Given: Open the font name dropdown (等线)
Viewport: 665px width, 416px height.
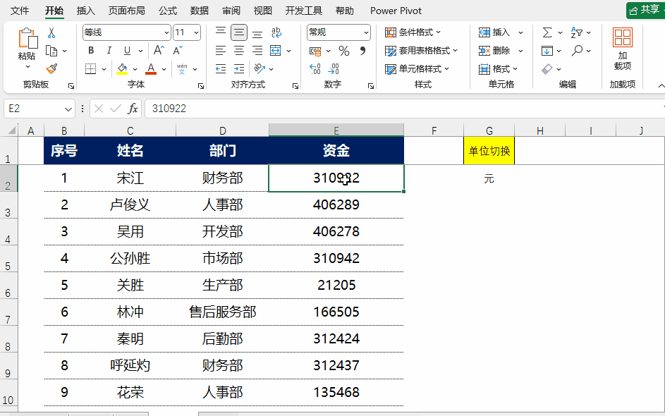Looking at the screenshot, I should pyautogui.click(x=166, y=32).
